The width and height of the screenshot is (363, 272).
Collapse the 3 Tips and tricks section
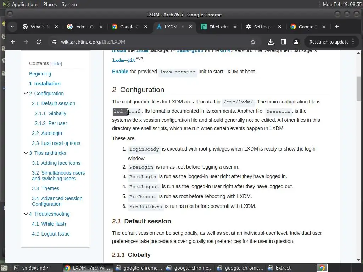[26, 153]
